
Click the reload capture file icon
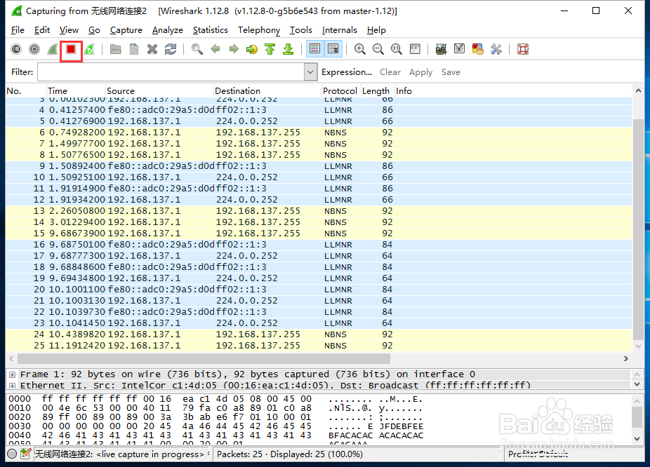(171, 49)
